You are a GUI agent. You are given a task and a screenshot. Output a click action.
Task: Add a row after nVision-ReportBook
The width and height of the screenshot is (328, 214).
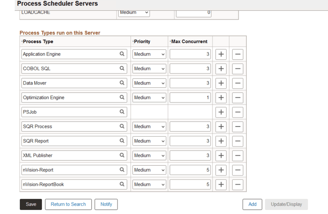pyautogui.click(x=221, y=184)
